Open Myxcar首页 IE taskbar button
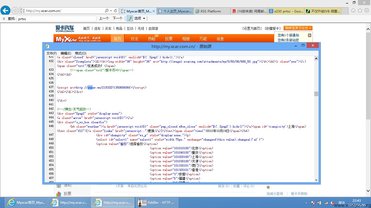371x208 pixels. (x=26, y=202)
